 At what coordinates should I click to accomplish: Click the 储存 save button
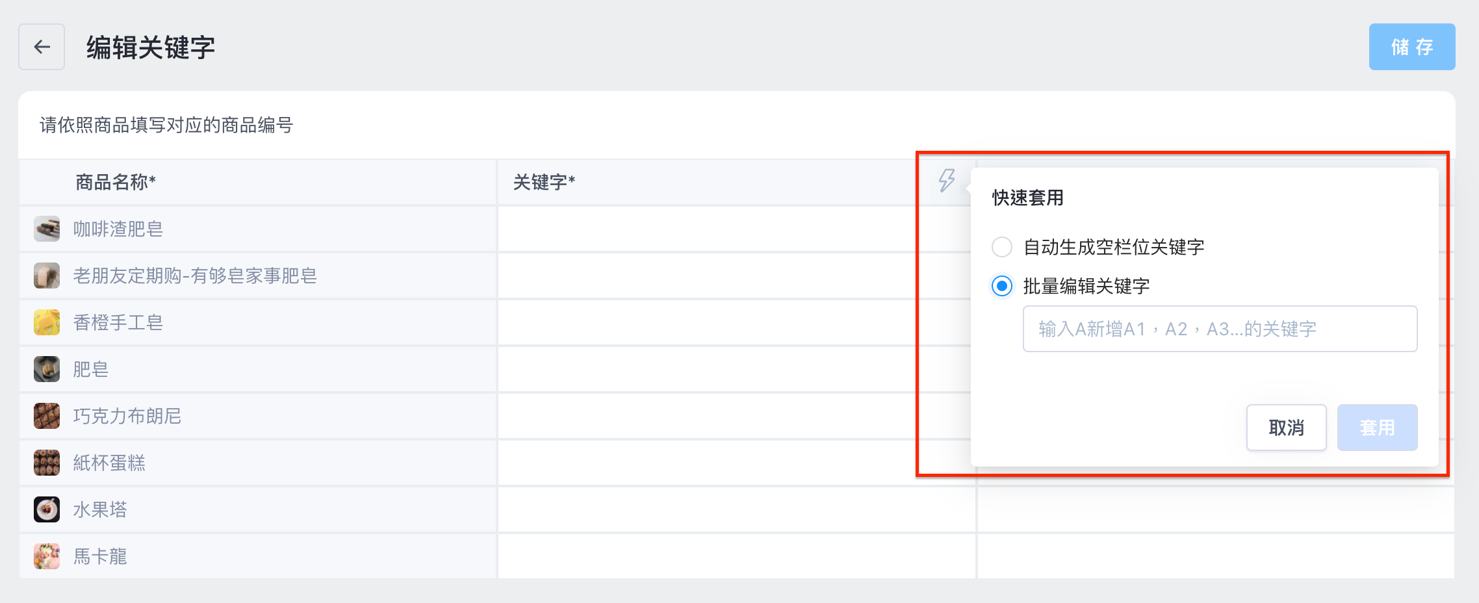pyautogui.click(x=1412, y=47)
